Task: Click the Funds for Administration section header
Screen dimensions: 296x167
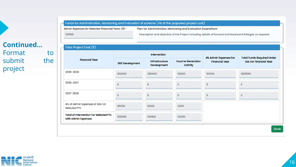Action: 172,23
